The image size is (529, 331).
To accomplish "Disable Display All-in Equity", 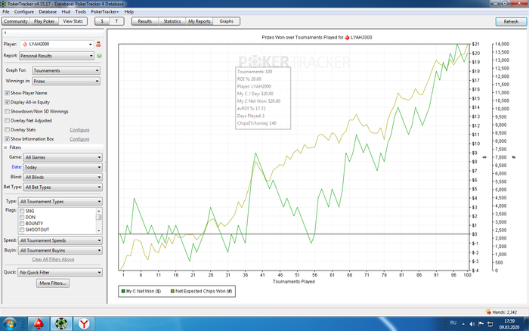I will [7, 102].
